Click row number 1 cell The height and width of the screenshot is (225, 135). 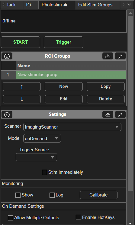[8, 75]
